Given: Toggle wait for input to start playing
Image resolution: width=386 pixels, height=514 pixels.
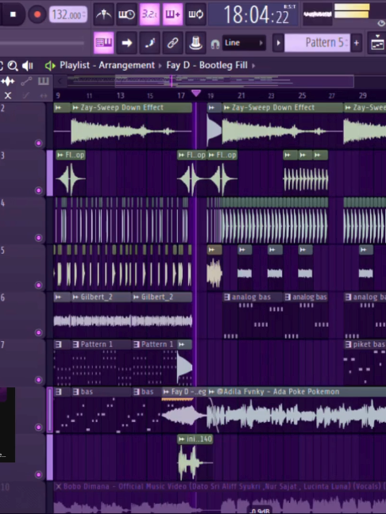Looking at the screenshot, I should [x=127, y=14].
